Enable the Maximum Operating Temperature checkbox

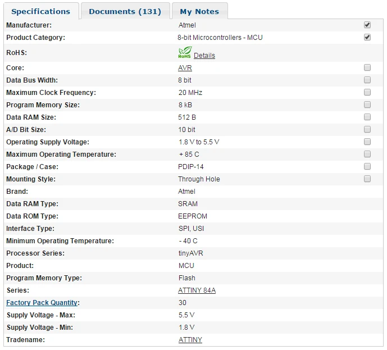pyautogui.click(x=367, y=154)
